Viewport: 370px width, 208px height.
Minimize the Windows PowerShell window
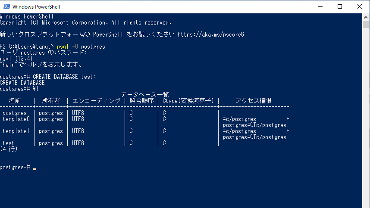320,6
